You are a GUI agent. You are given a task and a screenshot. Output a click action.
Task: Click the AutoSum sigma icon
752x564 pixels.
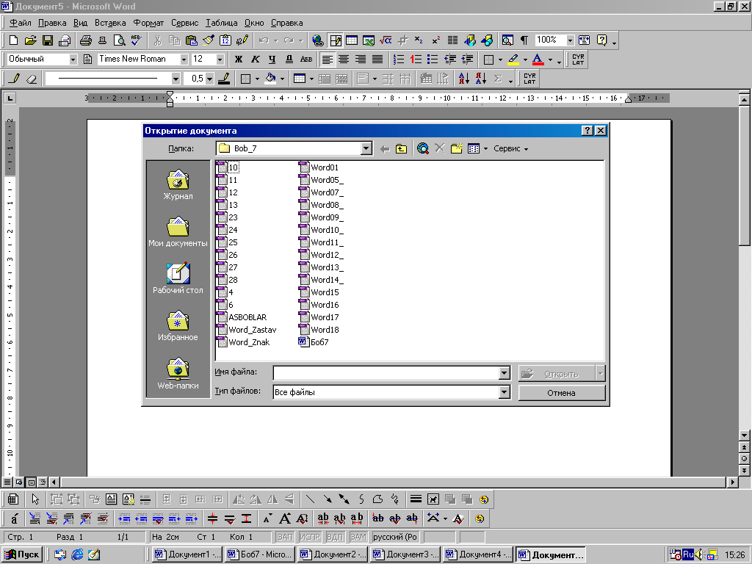click(x=498, y=79)
